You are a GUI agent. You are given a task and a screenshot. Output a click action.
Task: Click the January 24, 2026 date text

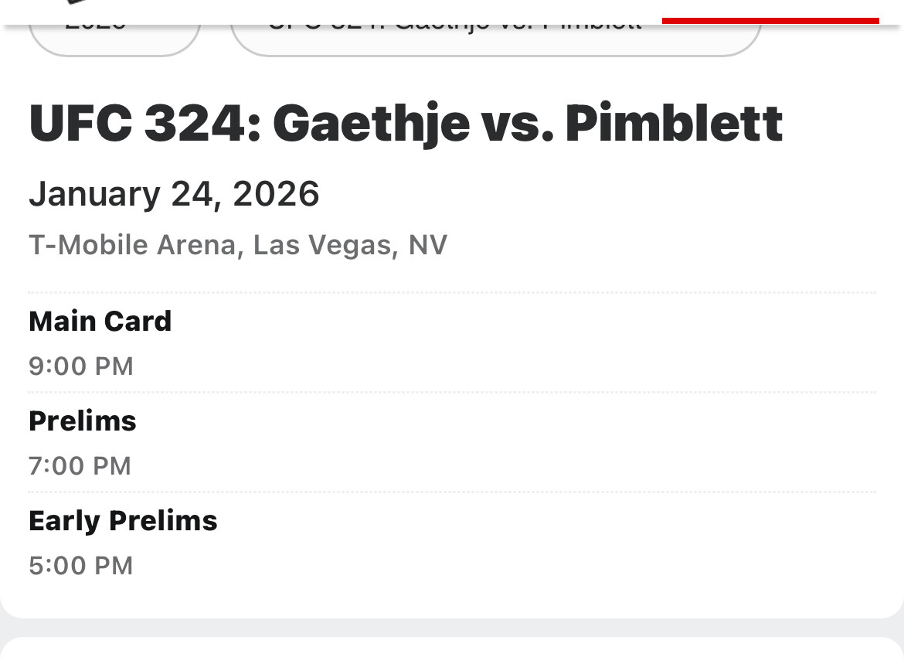(174, 193)
